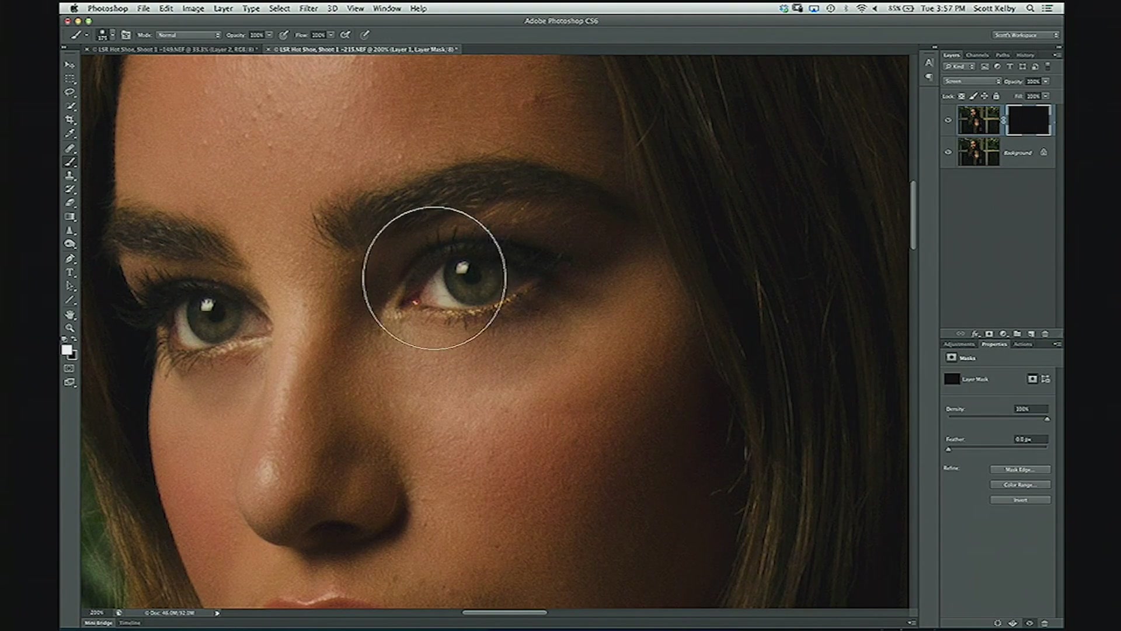Click the Density slider handle
1121x631 pixels.
1047,419
